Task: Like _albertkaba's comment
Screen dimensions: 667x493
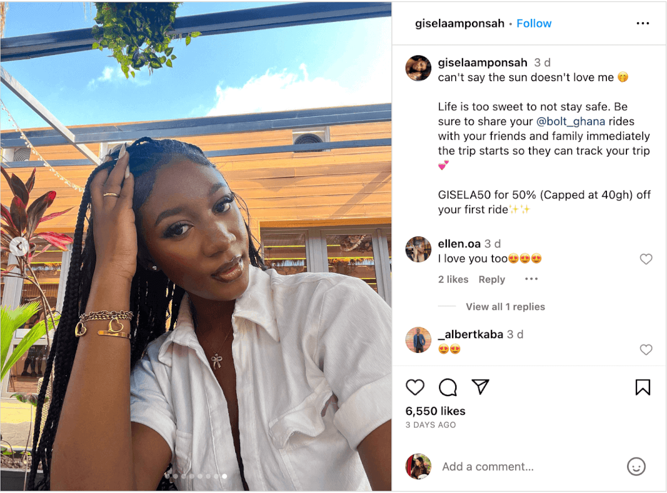Action: click(x=646, y=350)
